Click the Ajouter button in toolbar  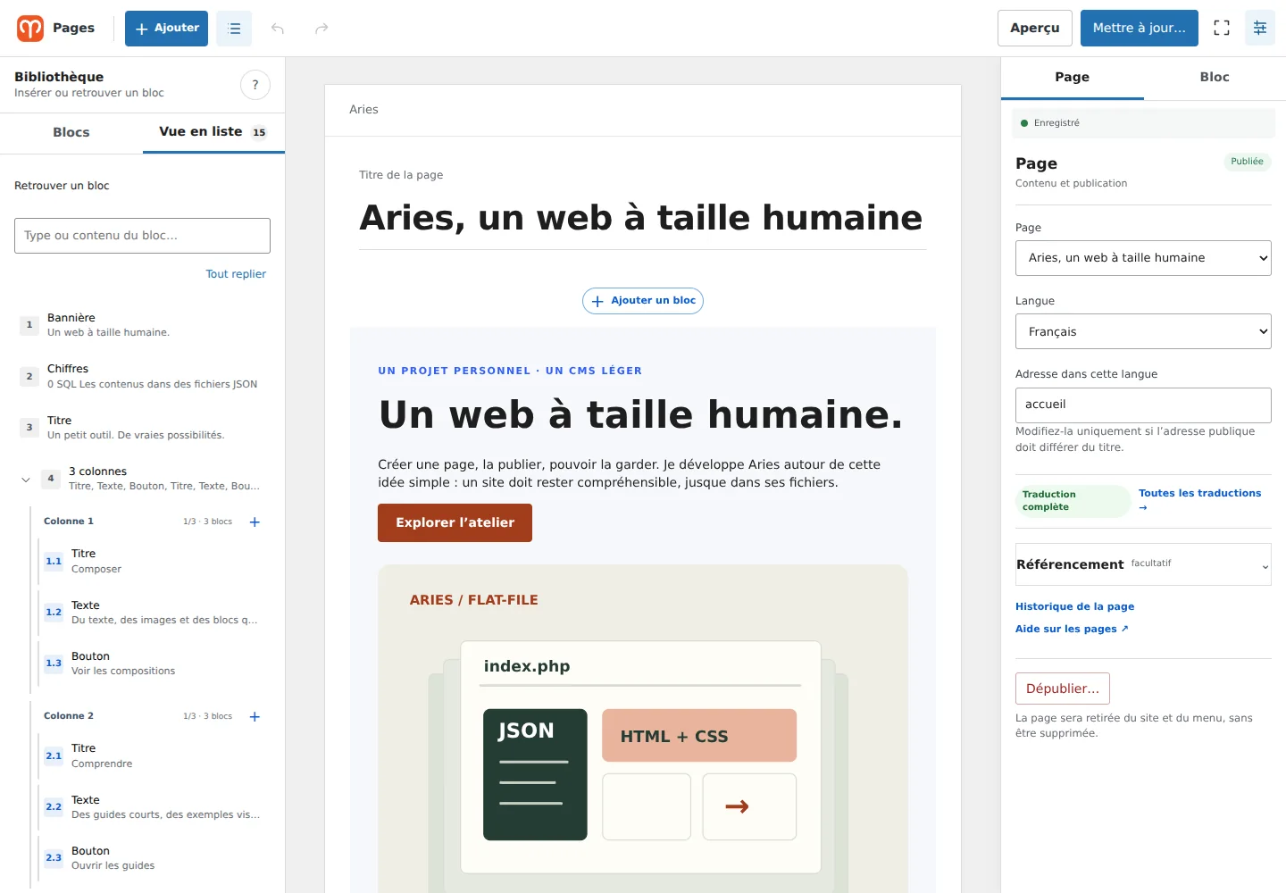[166, 29]
